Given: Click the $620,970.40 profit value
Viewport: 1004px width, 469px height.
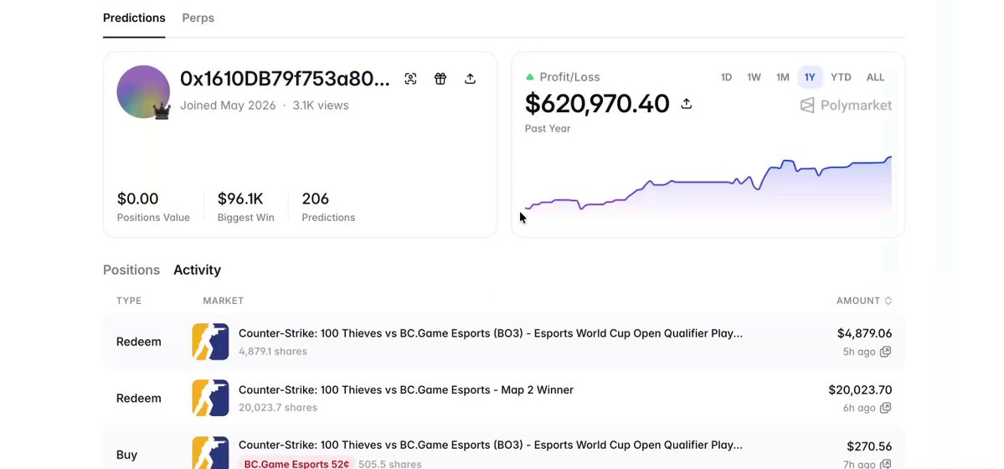Looking at the screenshot, I should [597, 104].
